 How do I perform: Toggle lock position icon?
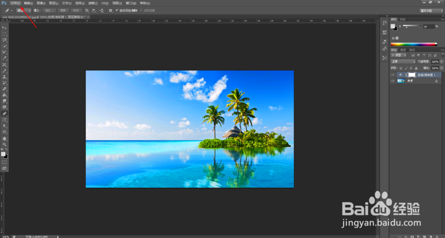(x=411, y=68)
